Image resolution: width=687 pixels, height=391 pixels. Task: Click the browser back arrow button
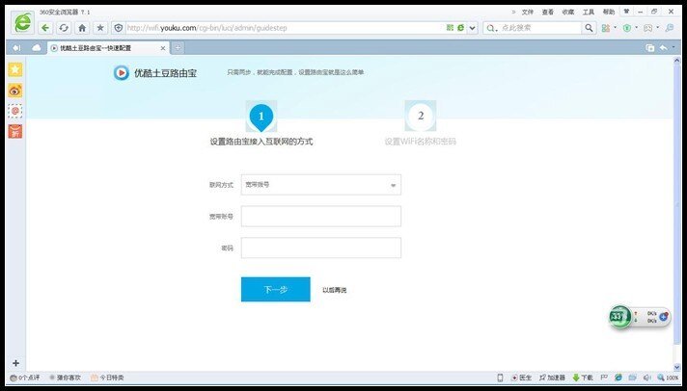[x=45, y=28]
